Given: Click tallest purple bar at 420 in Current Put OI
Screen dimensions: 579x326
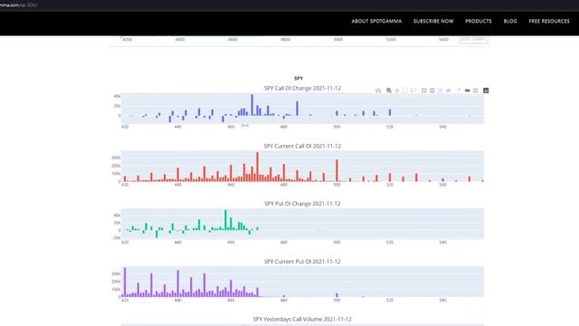Looking at the screenshot, I should [125, 283].
